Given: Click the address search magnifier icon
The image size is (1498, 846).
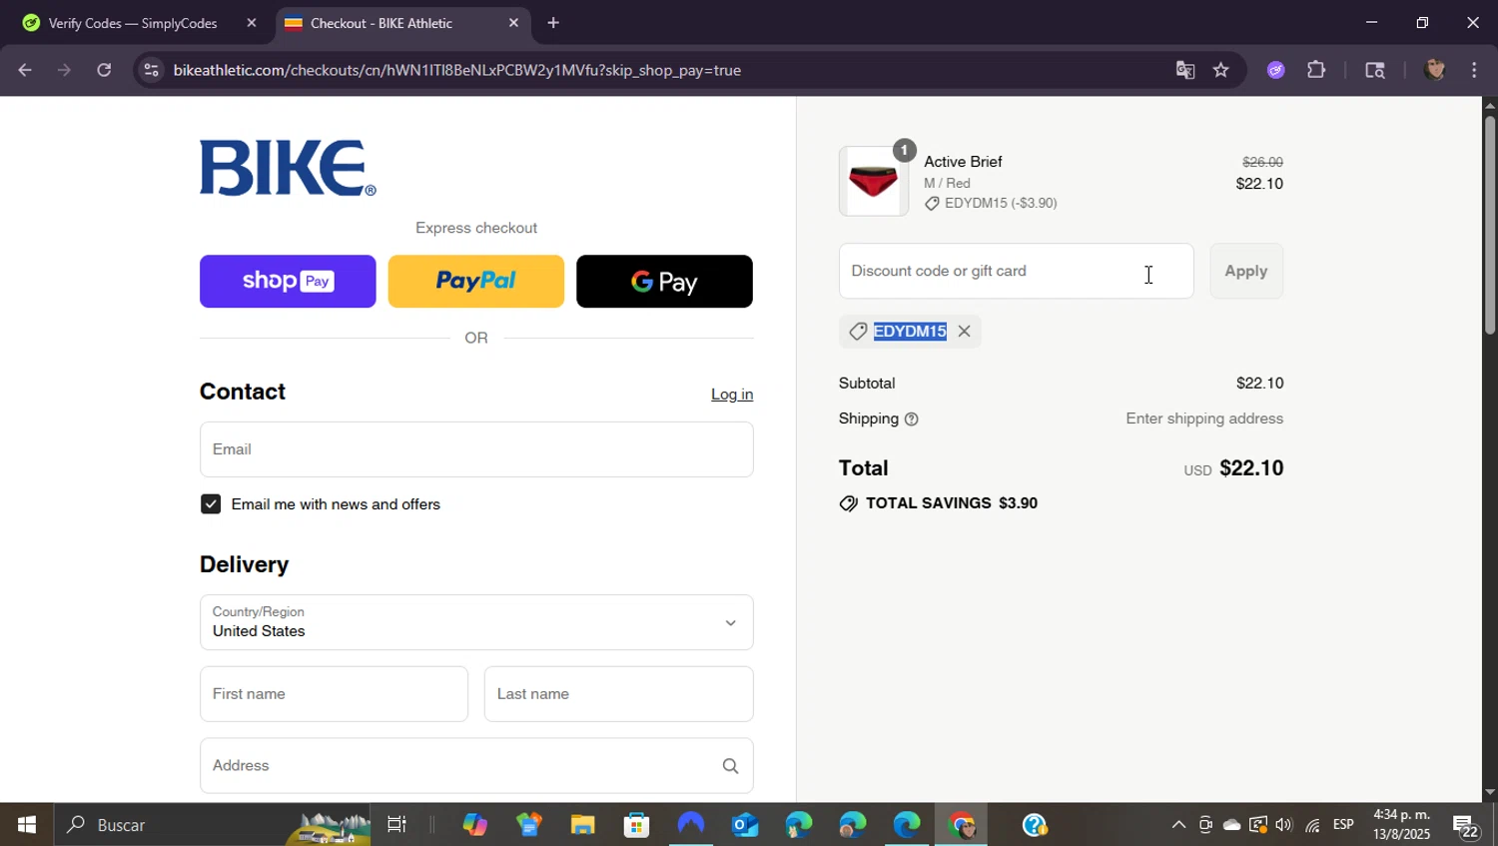Looking at the screenshot, I should 730,766.
